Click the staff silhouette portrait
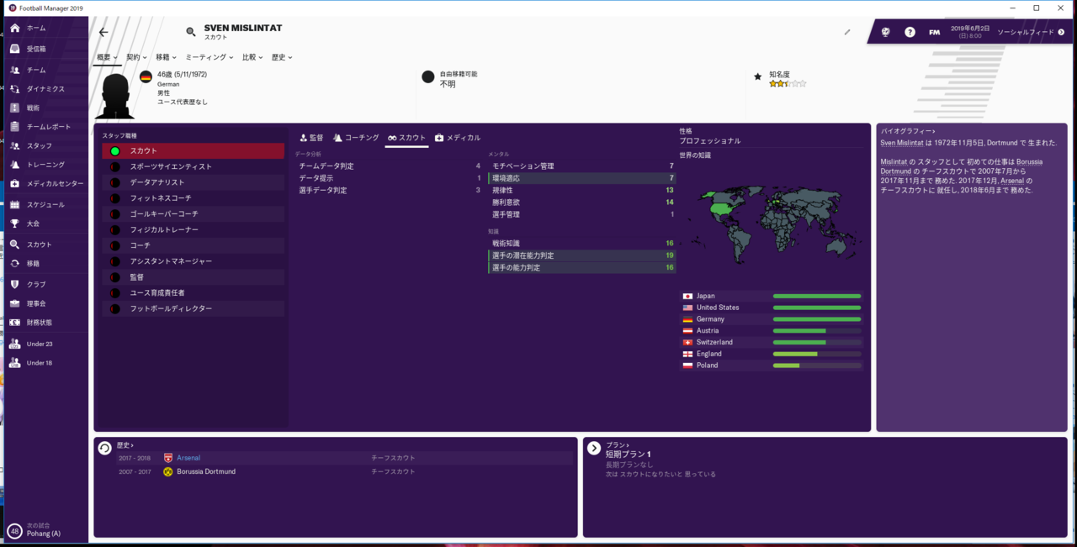This screenshot has width=1077, height=547. click(x=114, y=94)
